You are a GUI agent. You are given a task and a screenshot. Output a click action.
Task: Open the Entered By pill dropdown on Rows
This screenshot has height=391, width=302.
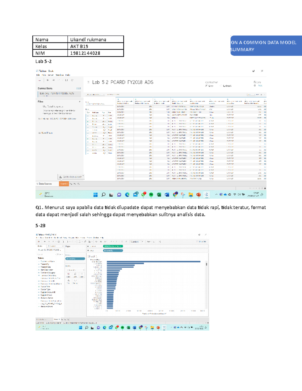121,251
